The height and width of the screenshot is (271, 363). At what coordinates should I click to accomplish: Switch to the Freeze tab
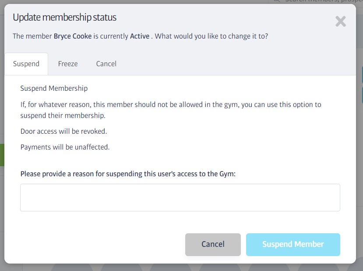68,64
